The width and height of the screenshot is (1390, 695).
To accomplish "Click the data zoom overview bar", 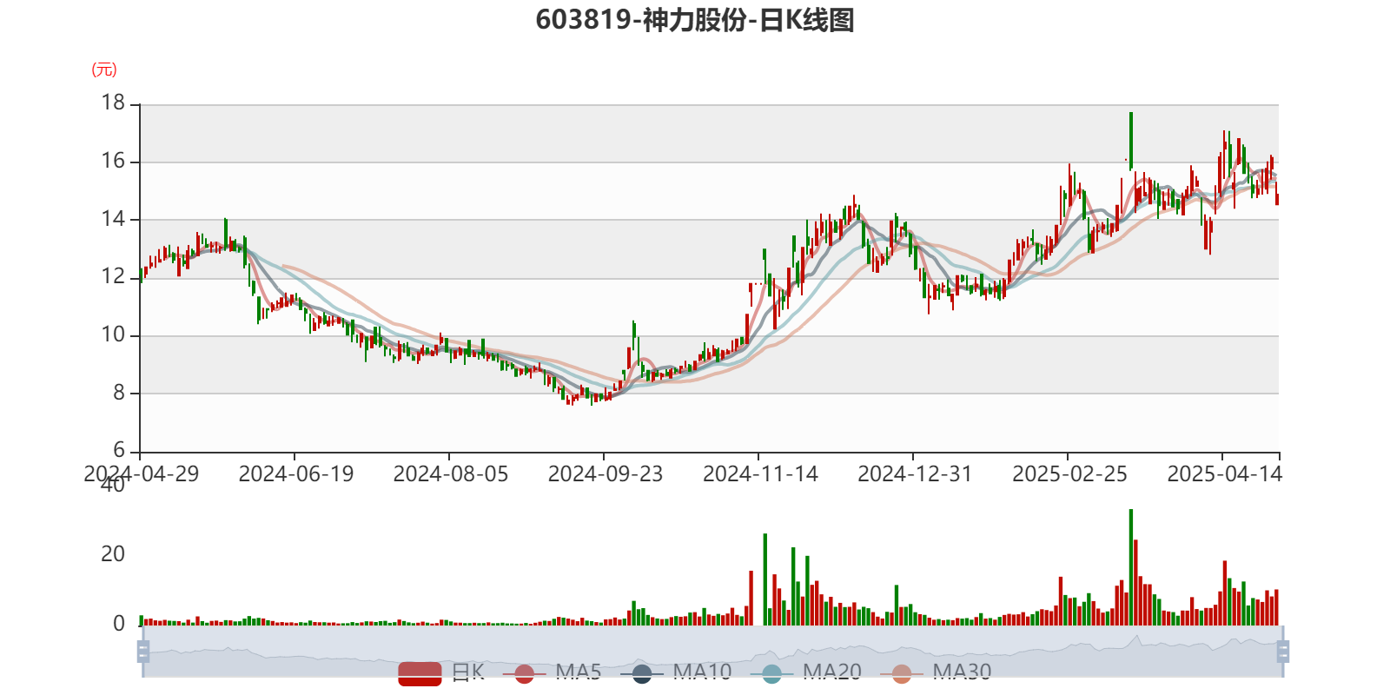I will click(x=712, y=652).
